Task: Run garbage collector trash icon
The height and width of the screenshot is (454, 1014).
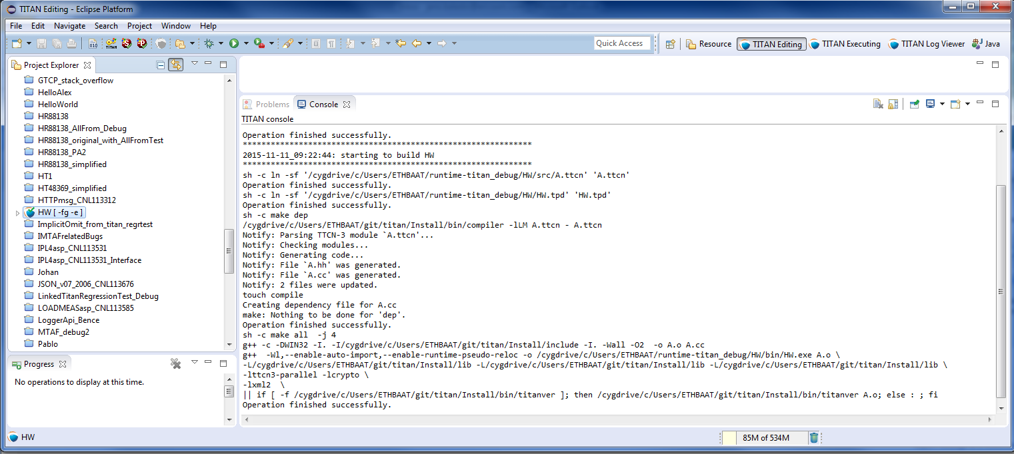Action: coord(814,437)
